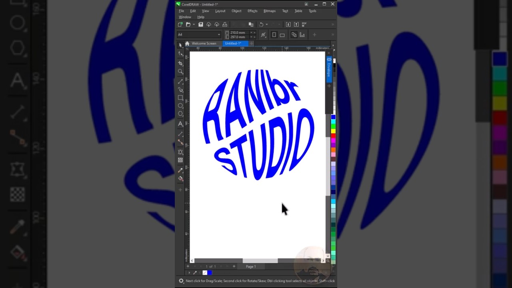Screen dimensions: 512x288
Task: Expand tab overflow arrow at right of document tabs
Action: tap(333, 45)
